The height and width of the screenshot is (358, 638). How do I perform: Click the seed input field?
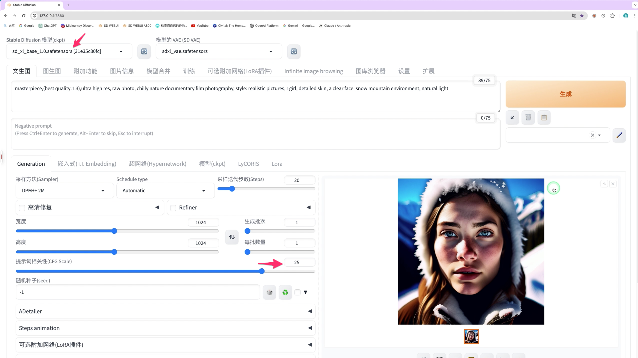point(138,292)
